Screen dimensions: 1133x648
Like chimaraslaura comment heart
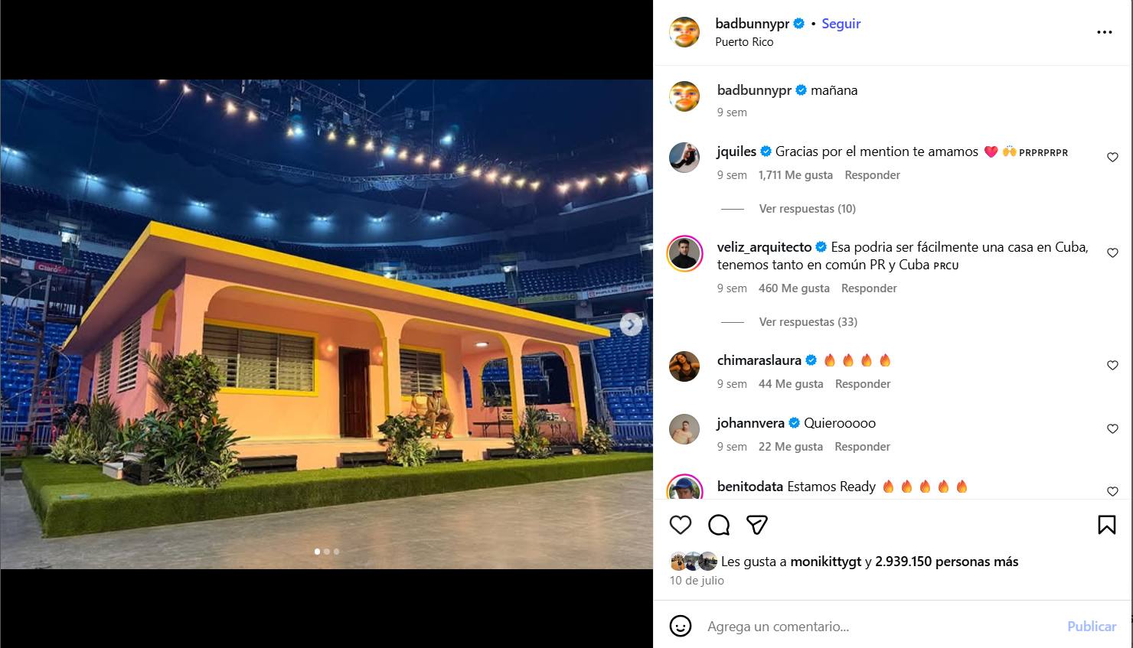[x=1112, y=366]
